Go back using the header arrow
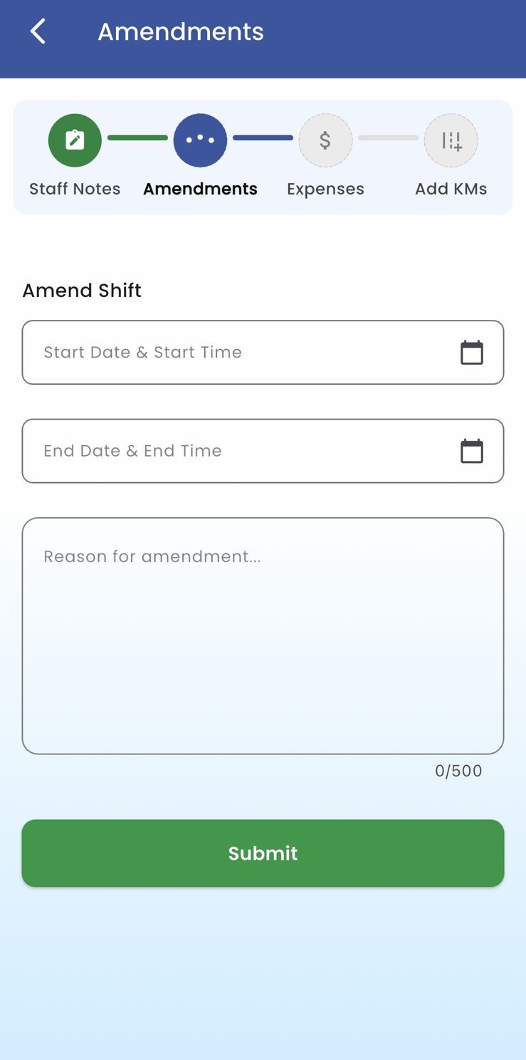The height and width of the screenshot is (1060, 526). [38, 32]
